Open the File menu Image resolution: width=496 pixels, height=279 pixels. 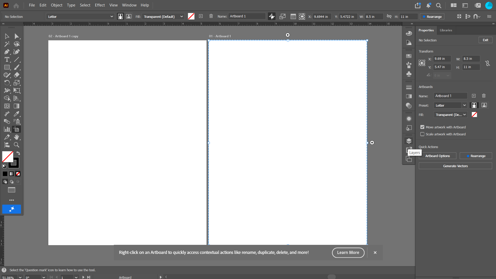[32, 5]
